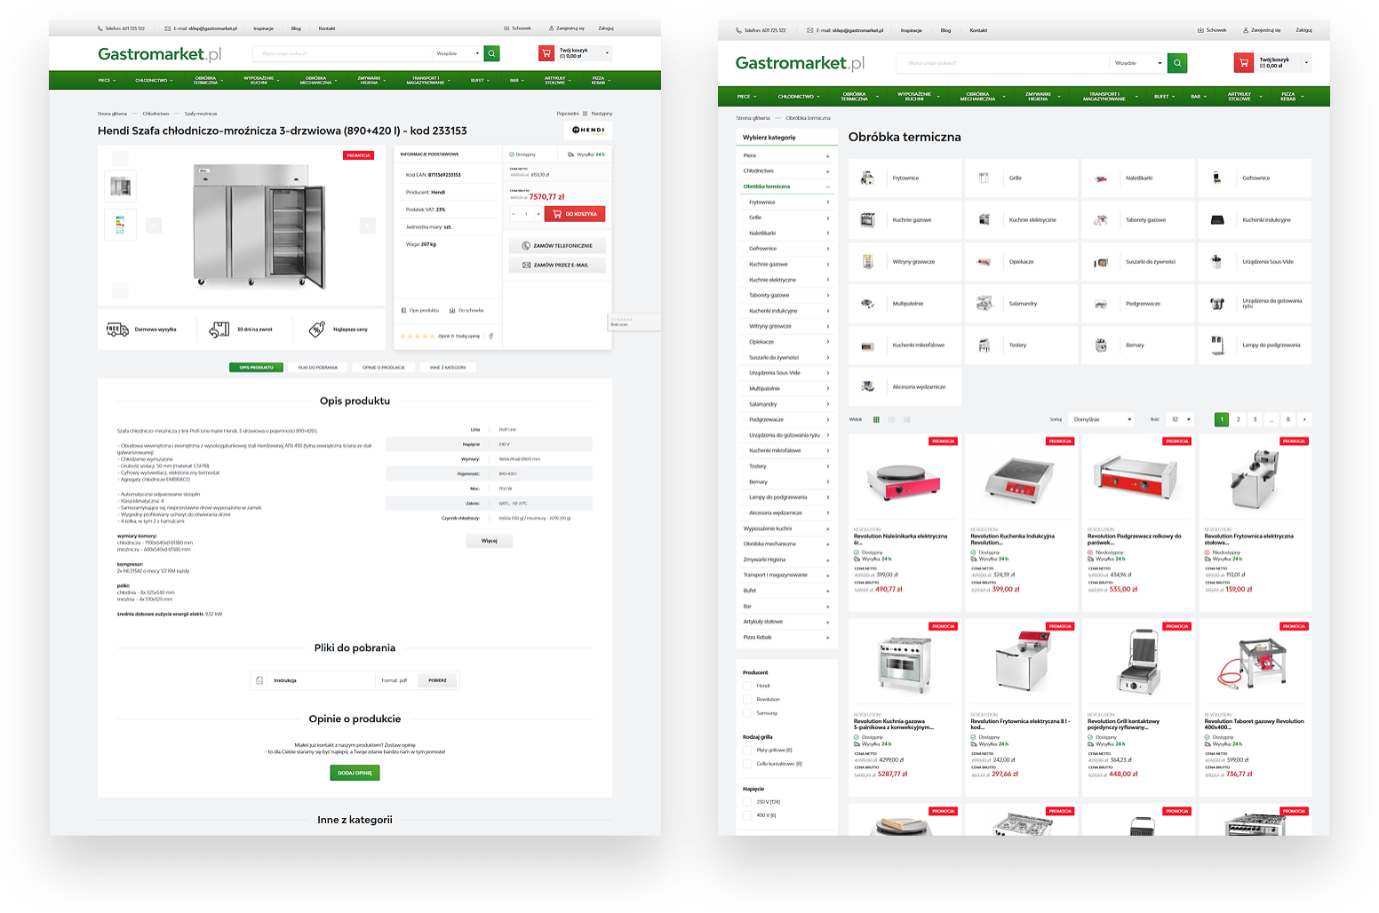Screen dimensions: 1379x913
Task: Click the envelope icon in category page top bar
Action: click(x=810, y=30)
